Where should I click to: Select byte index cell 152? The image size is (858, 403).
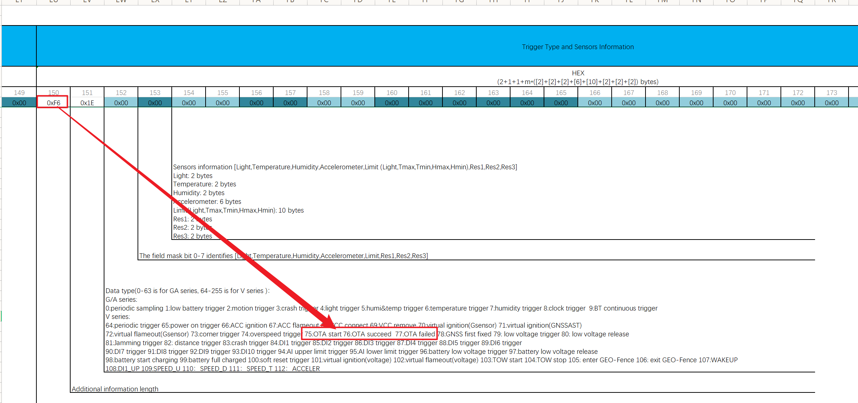click(x=121, y=92)
